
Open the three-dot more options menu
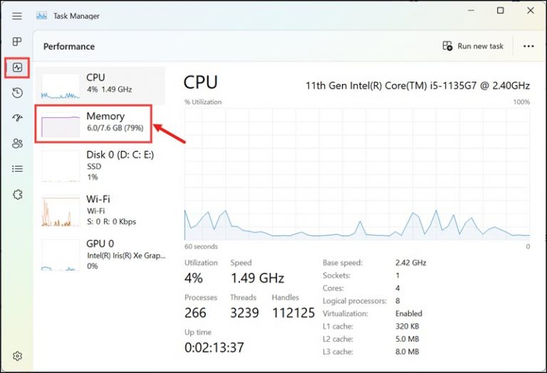pos(528,46)
